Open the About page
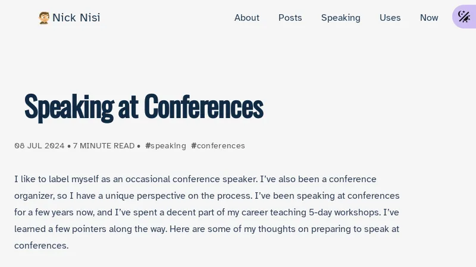This screenshot has width=476, height=267. (x=246, y=18)
